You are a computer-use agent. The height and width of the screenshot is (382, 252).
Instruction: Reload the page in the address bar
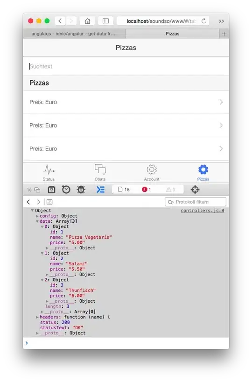(204, 21)
